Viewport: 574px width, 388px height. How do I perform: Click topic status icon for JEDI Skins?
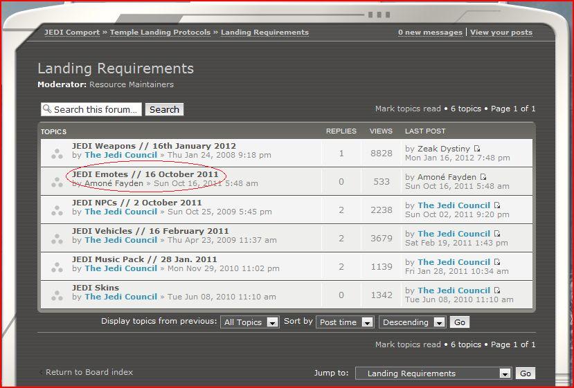point(57,295)
